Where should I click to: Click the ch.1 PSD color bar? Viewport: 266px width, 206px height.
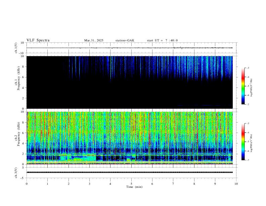coord(243,86)
